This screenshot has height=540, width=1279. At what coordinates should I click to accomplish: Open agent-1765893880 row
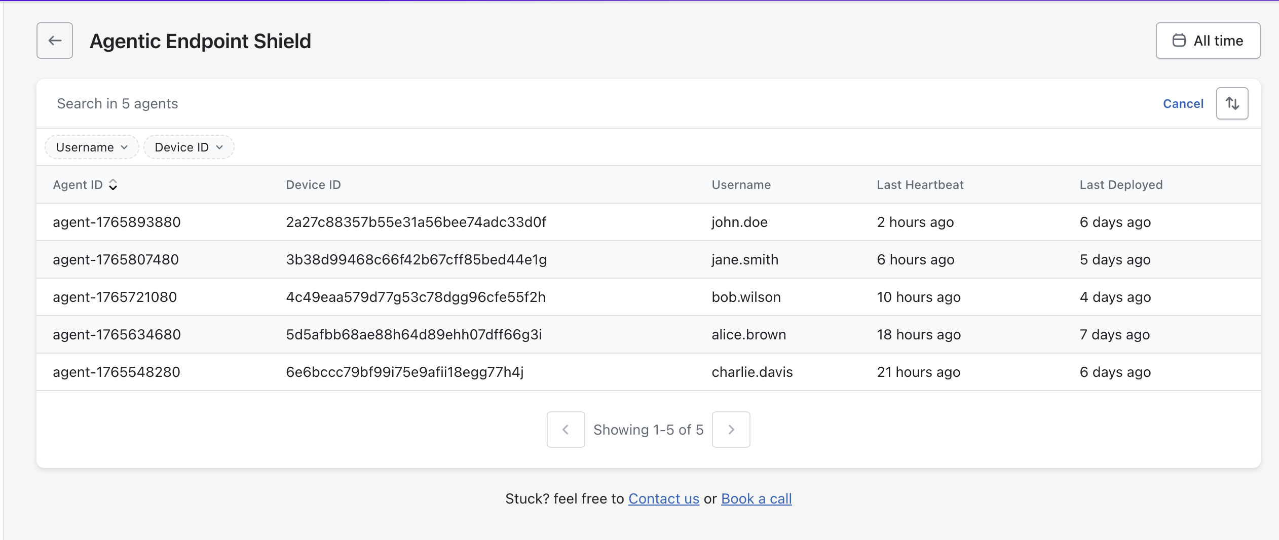tap(117, 222)
